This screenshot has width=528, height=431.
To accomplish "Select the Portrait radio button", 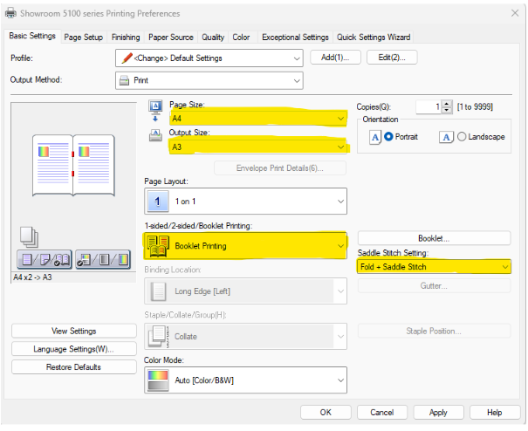I will (x=389, y=137).
